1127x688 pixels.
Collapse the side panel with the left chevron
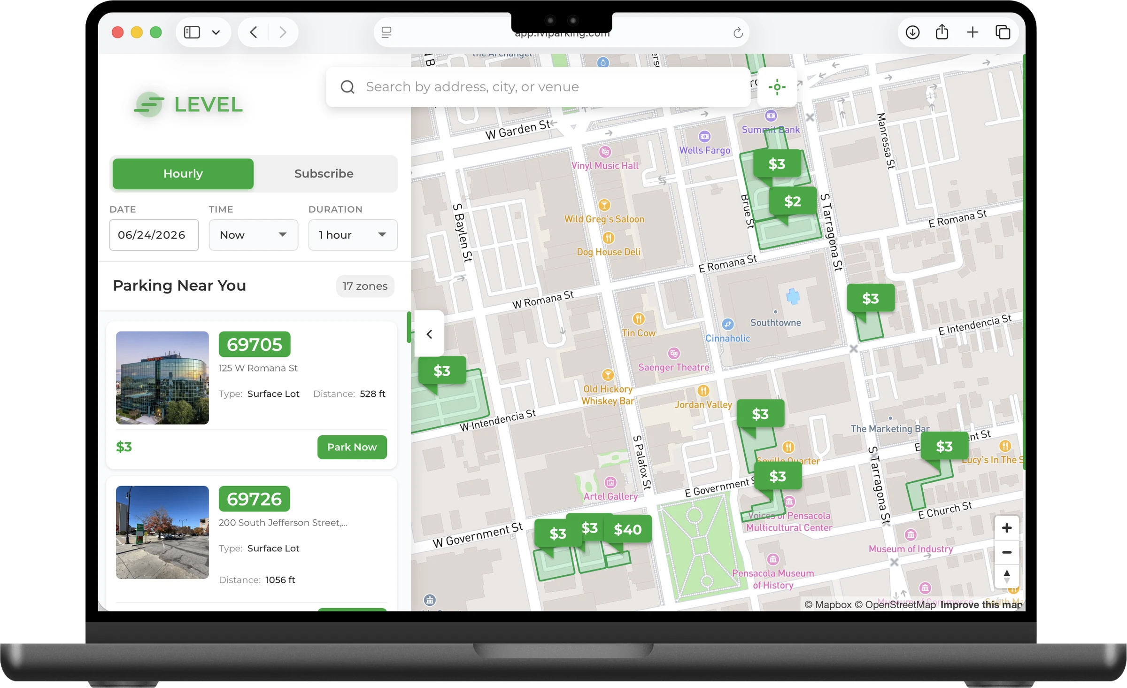pyautogui.click(x=429, y=334)
